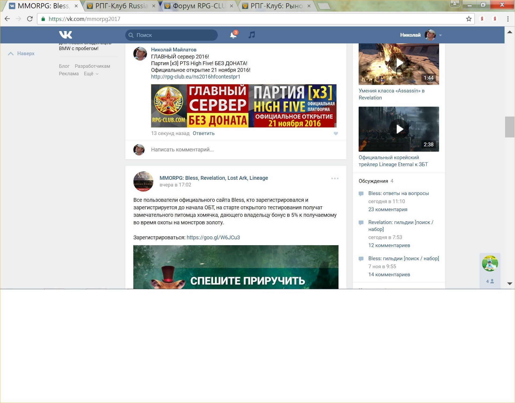Switch to Форум RPG-CLUB tab

coord(199,6)
